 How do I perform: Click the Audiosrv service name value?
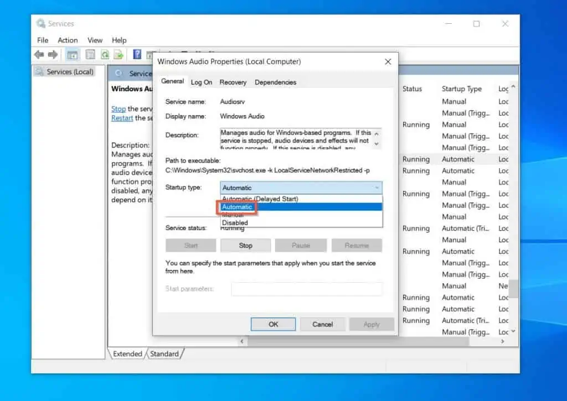pyautogui.click(x=232, y=102)
